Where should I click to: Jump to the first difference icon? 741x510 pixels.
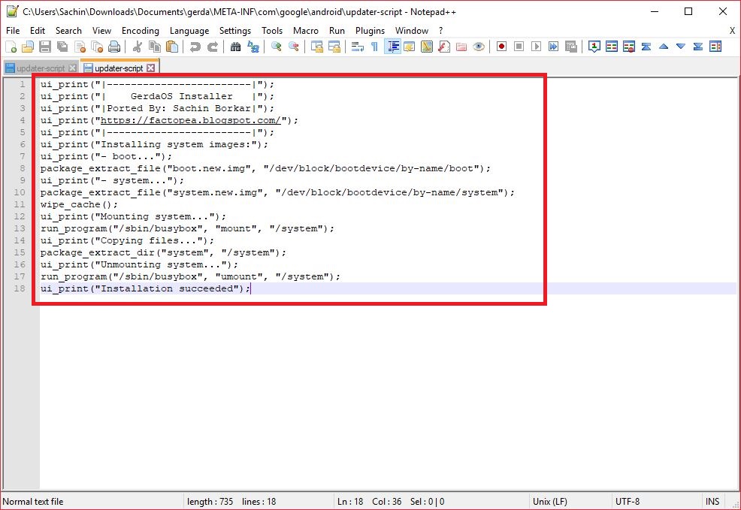(646, 47)
